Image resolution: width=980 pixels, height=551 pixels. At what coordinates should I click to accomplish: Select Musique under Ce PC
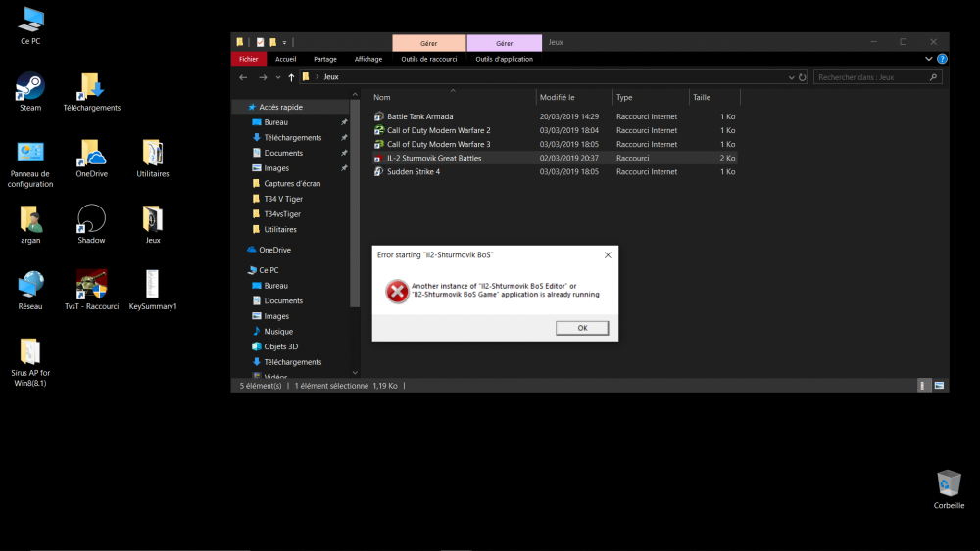tap(278, 332)
